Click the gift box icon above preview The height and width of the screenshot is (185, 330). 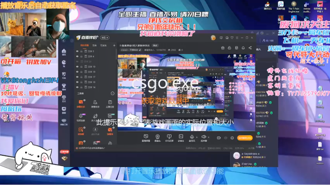coord(223,48)
